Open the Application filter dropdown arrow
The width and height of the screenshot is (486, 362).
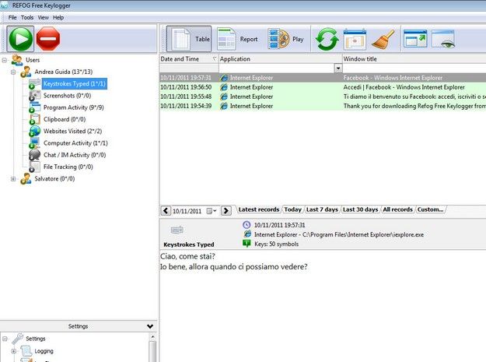pos(338,68)
